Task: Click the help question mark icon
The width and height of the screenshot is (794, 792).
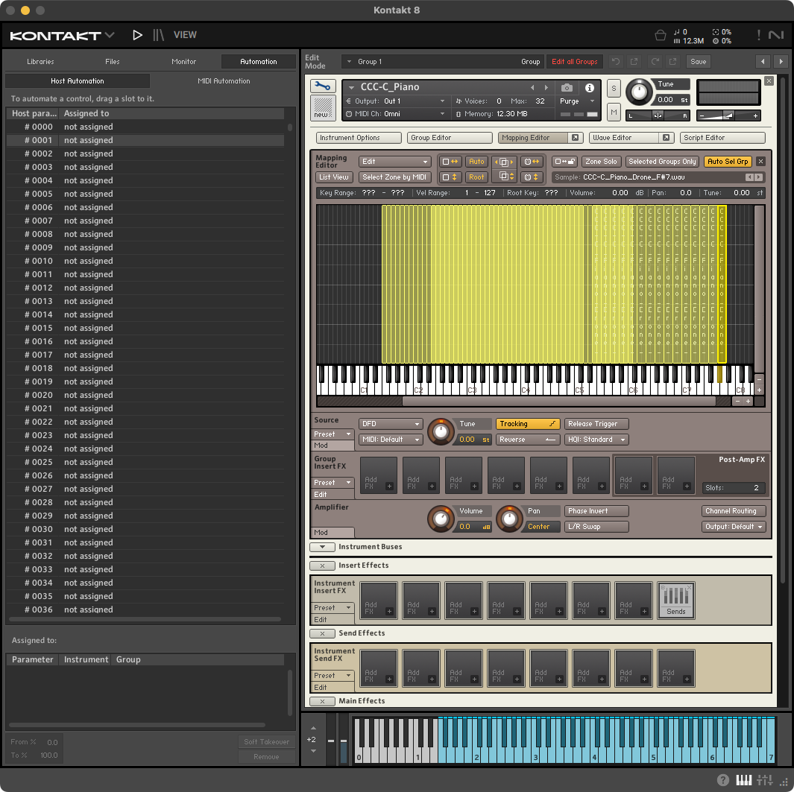Action: coord(722,780)
